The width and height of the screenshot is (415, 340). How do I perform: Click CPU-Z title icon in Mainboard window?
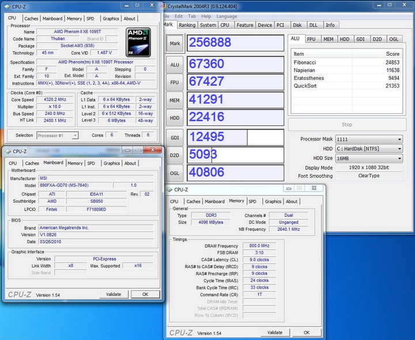pos(8,151)
